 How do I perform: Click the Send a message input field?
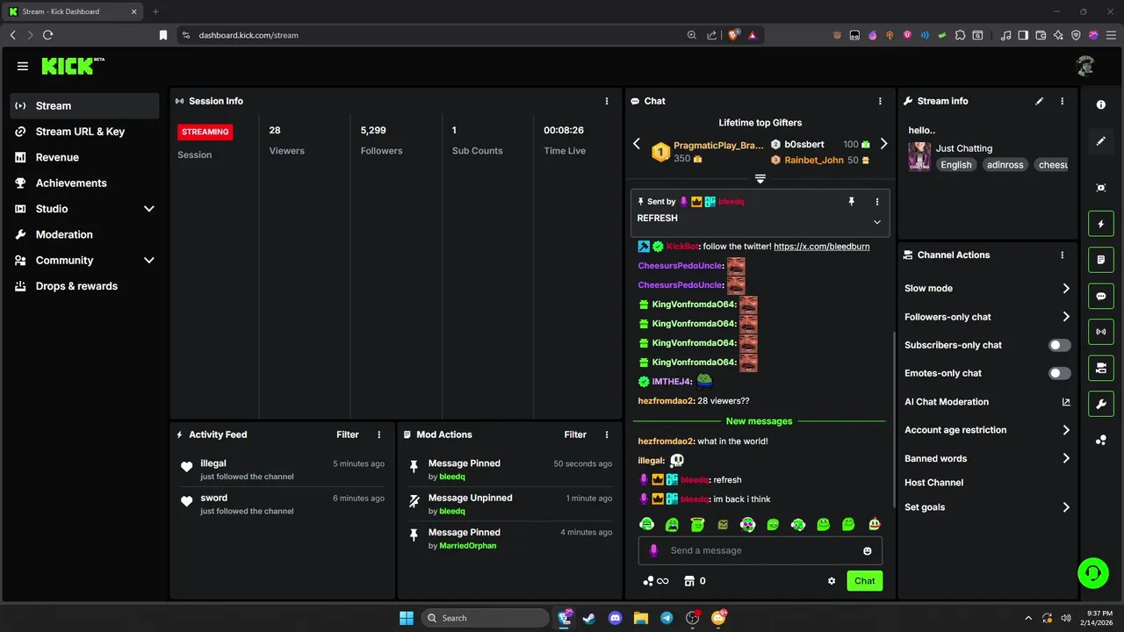coord(760,551)
